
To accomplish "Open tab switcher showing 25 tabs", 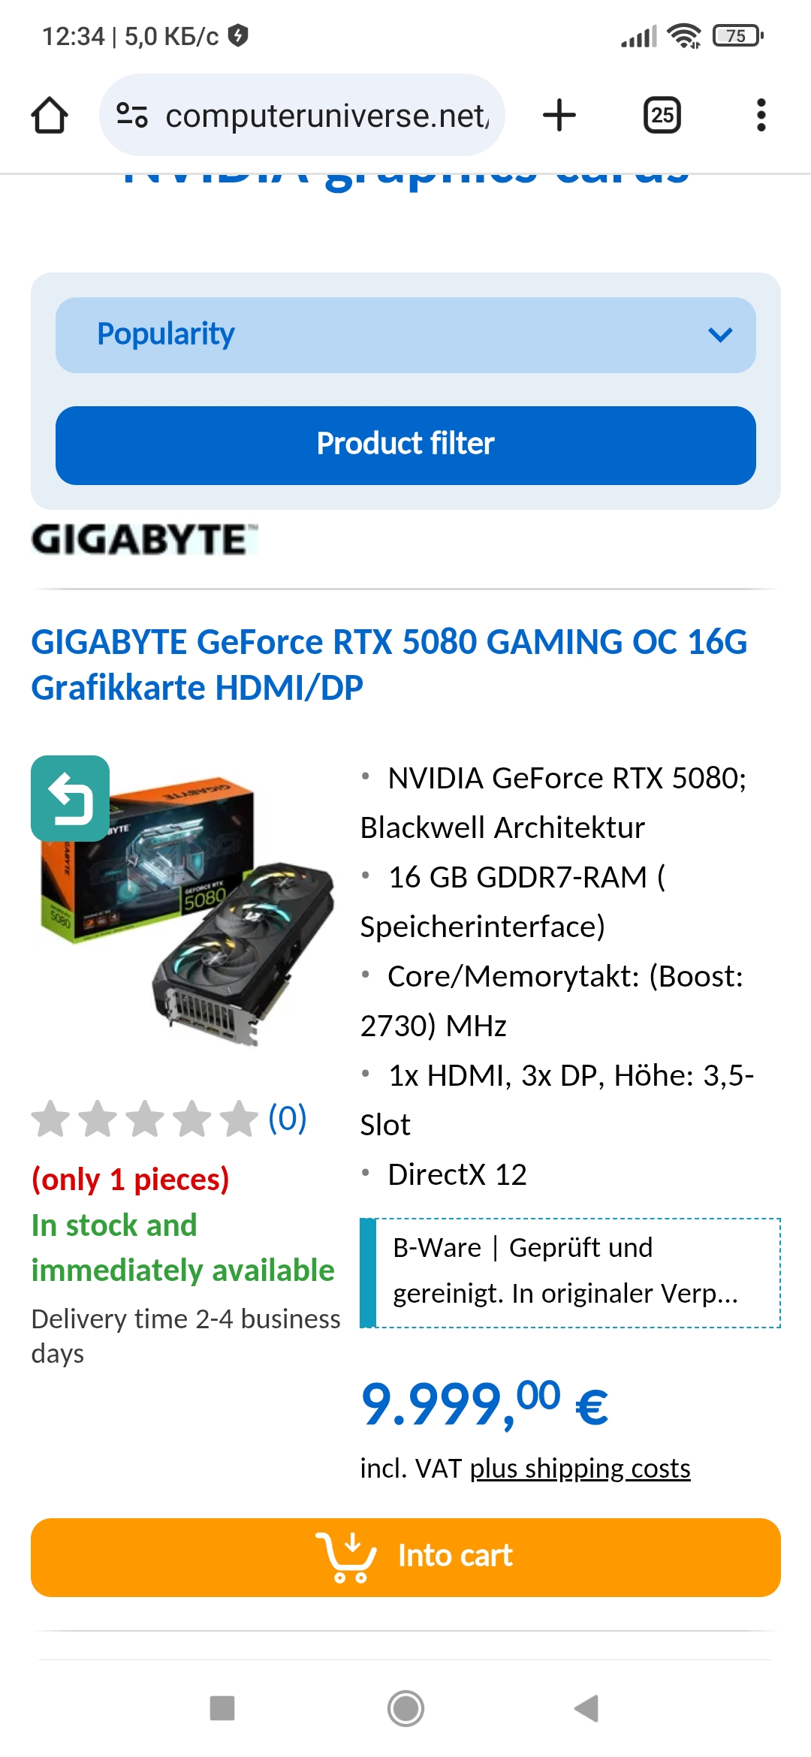I will tap(662, 115).
